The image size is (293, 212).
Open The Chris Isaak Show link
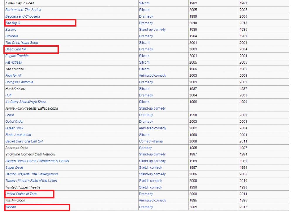(x=22, y=43)
